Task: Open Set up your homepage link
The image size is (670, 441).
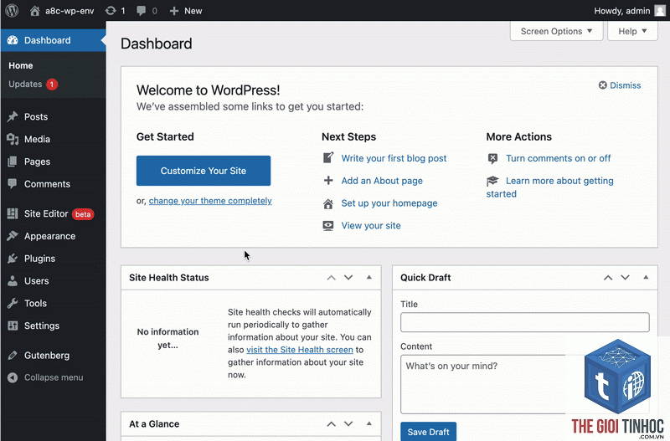Action: [389, 203]
